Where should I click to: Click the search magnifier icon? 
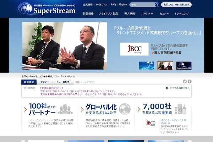pyautogui.click(x=157, y=5)
